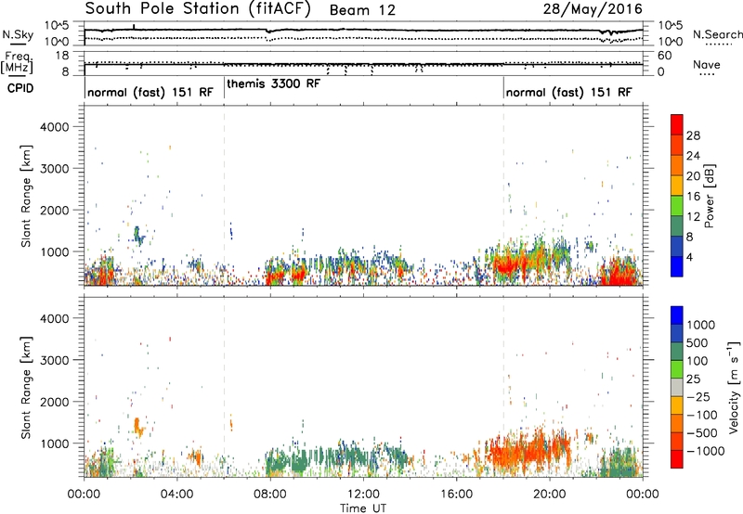This screenshot has height=514, width=743.
Task: Click the dashed 18:00 marker line in velocity panel
Action: click(x=503, y=387)
